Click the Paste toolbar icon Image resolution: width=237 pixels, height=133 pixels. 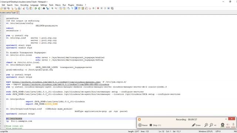tap(31, 8)
